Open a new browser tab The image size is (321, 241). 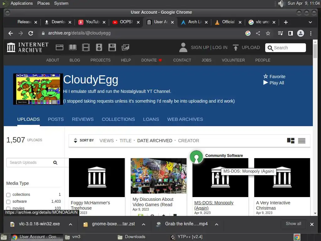(286, 22)
